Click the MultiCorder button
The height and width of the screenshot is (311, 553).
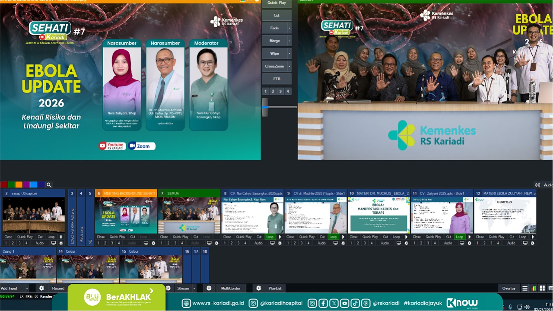click(x=231, y=288)
